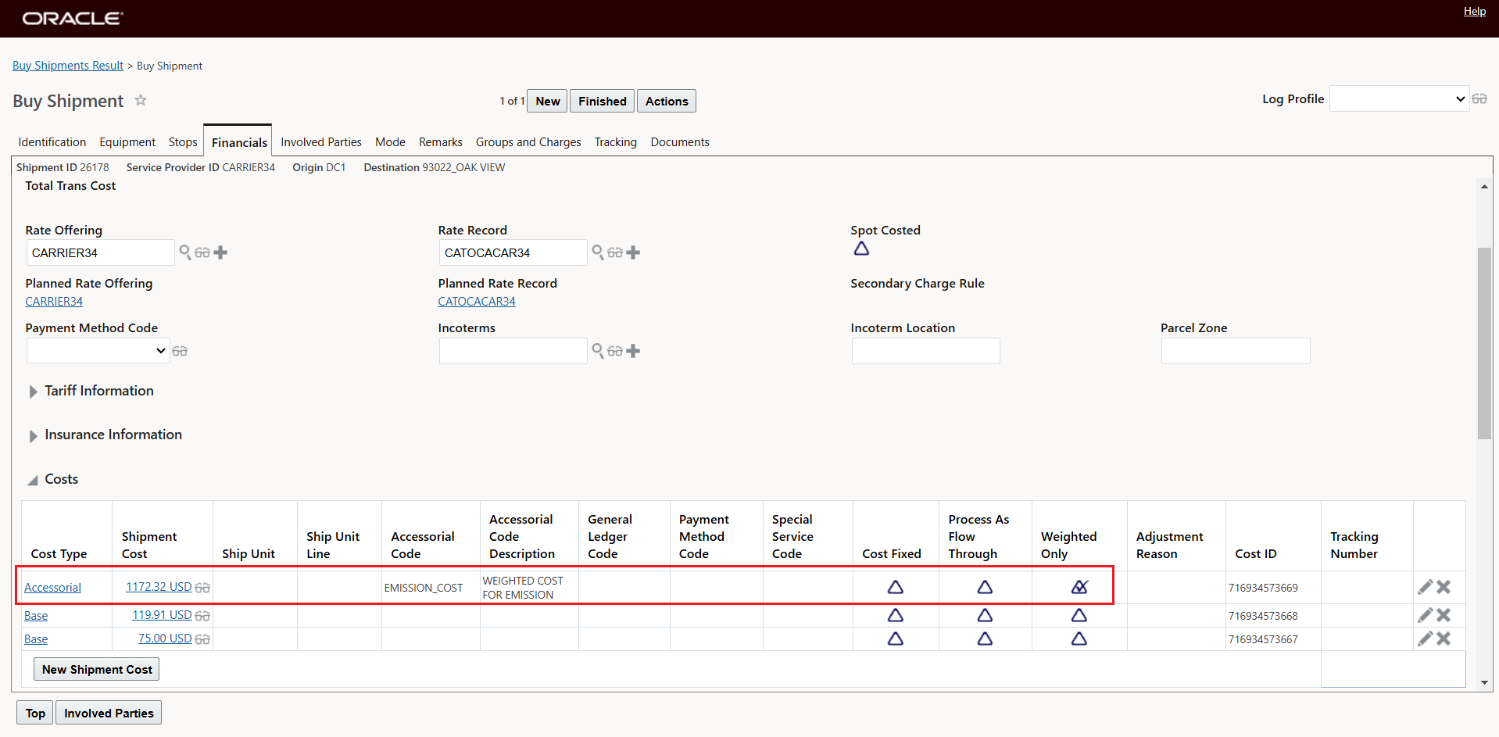Image resolution: width=1499 pixels, height=737 pixels.
Task: View Payment Method Code glasses icon
Action: click(x=180, y=351)
